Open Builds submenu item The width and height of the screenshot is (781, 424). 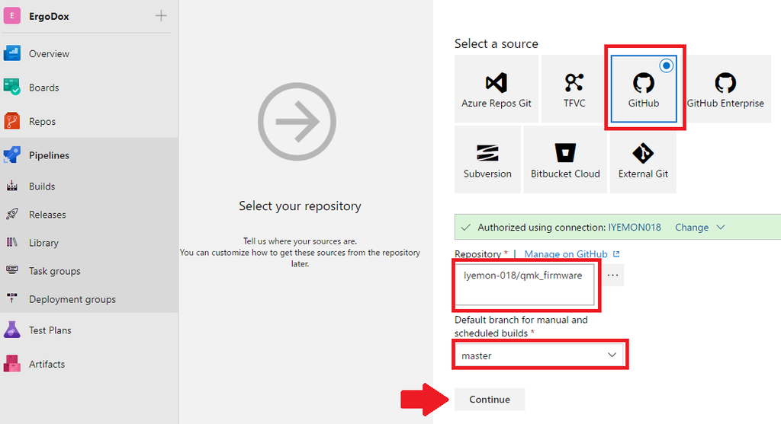tap(42, 186)
